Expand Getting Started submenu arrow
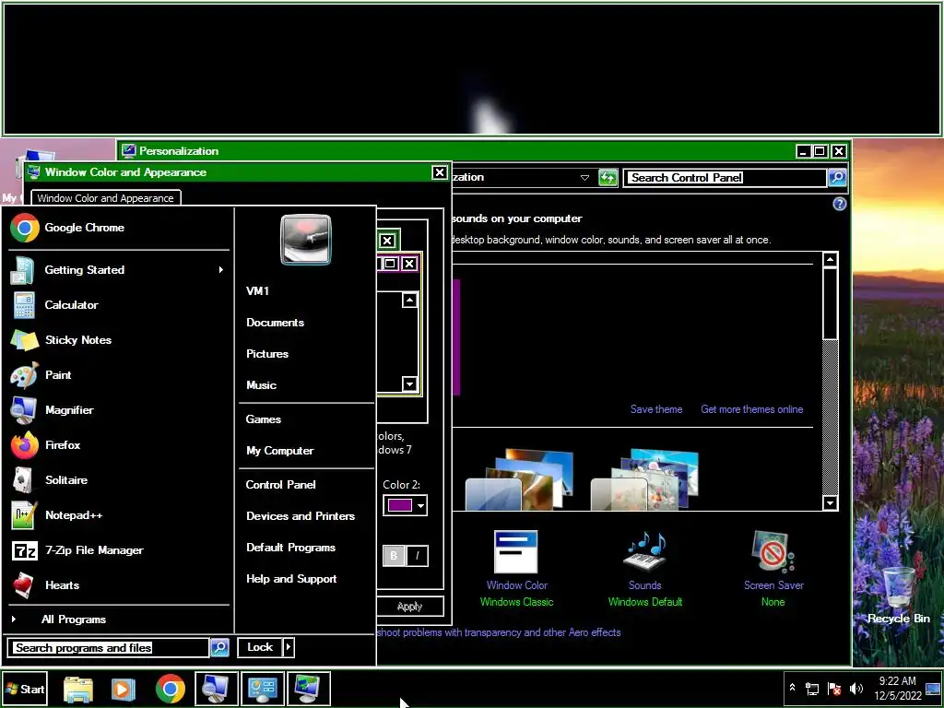Viewport: 944px width, 708px height. (x=221, y=270)
